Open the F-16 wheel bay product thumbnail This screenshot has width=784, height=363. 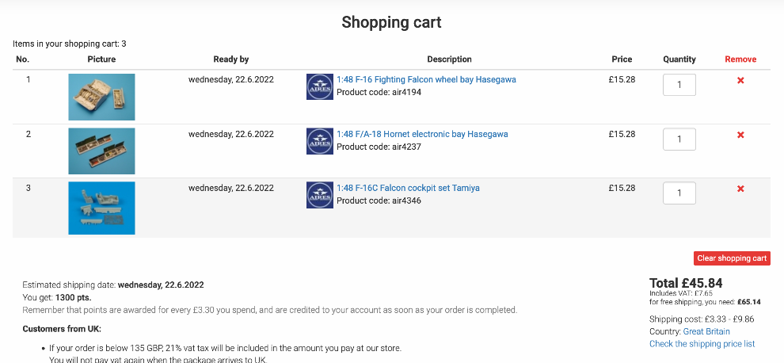[x=101, y=97]
